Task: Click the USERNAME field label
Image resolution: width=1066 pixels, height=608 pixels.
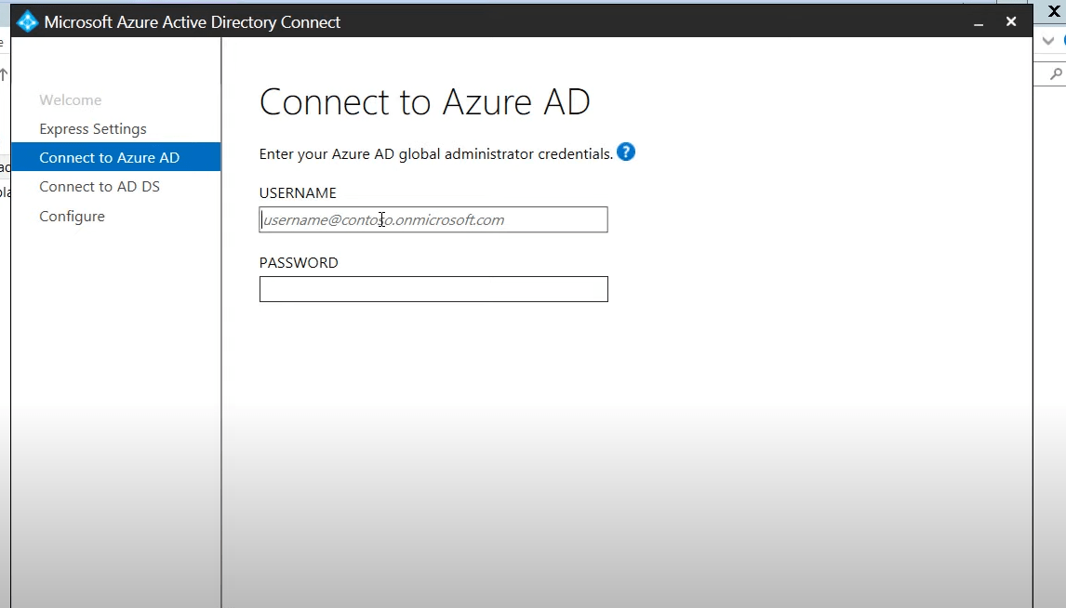Action: (x=298, y=193)
